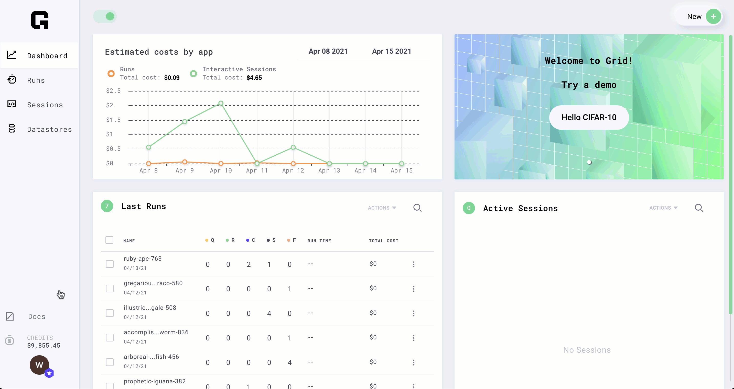Click the New button with plus icon

click(702, 16)
